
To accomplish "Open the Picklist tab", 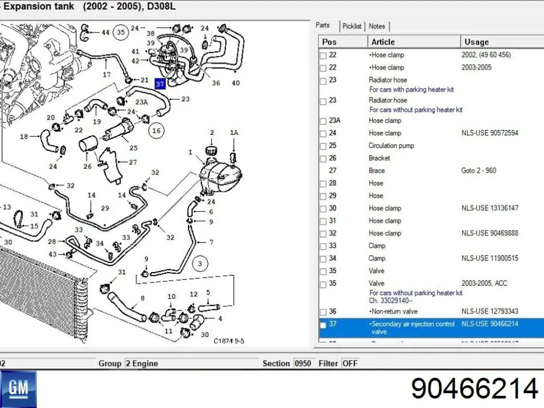I will [352, 26].
